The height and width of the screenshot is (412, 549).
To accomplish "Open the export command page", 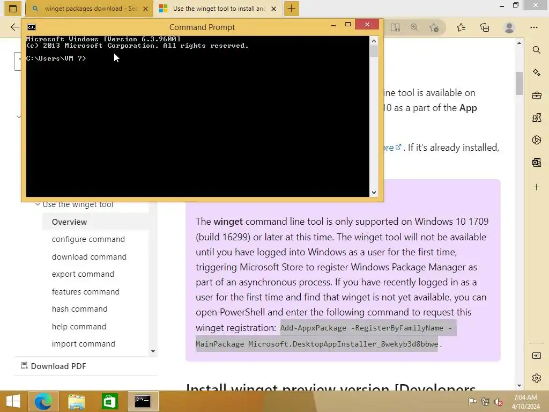I will 83,274.
